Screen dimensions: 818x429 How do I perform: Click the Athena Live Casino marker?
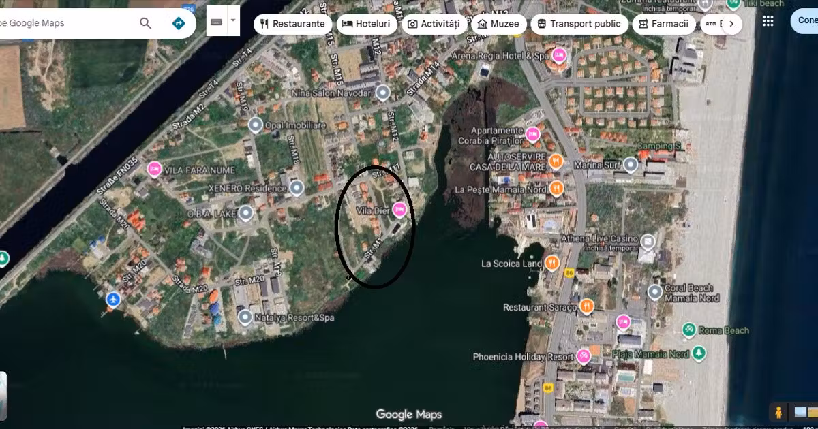[x=647, y=241]
